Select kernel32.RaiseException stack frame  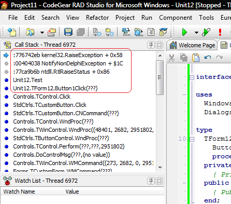tap(68, 55)
